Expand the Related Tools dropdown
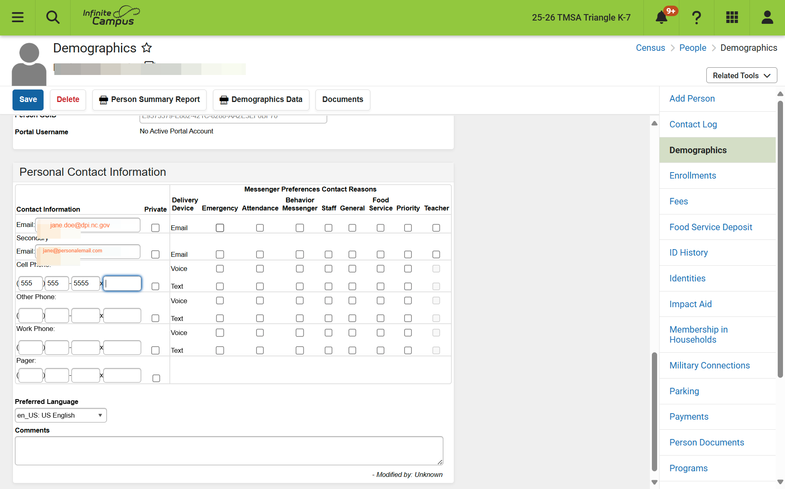Viewport: 785px width, 489px height. 741,75
